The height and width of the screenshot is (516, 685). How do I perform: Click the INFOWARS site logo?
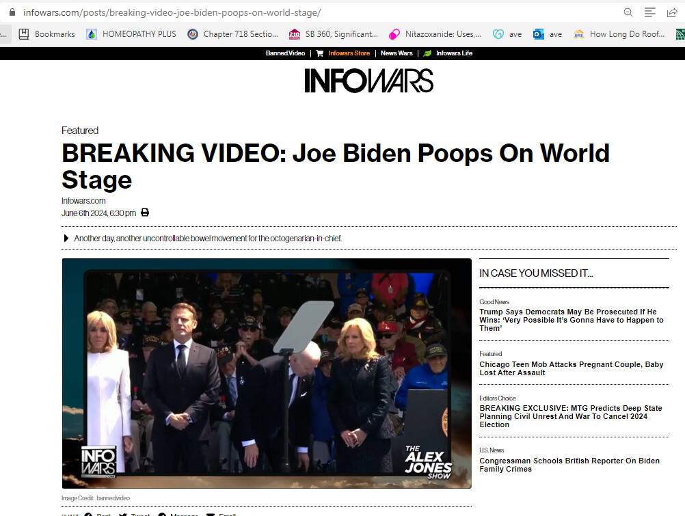point(368,81)
